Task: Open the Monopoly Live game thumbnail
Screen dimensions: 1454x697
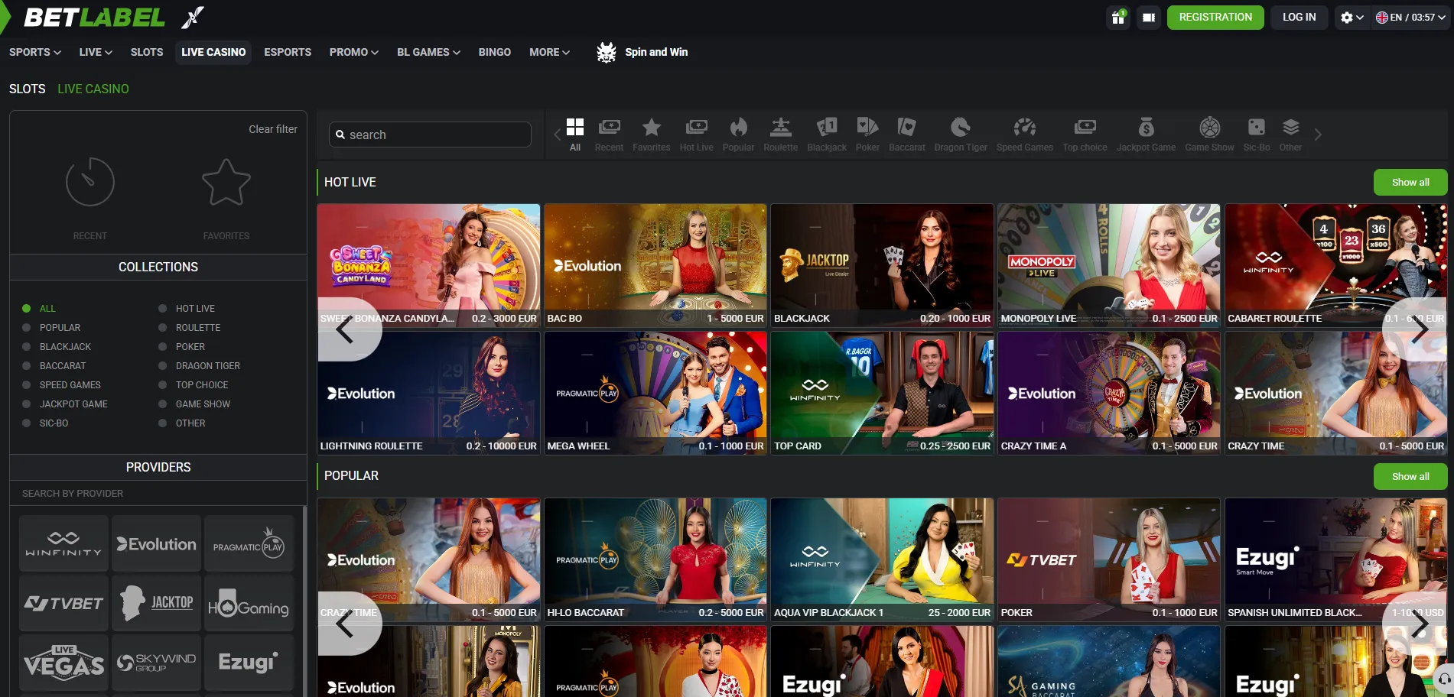Action: (x=1109, y=265)
